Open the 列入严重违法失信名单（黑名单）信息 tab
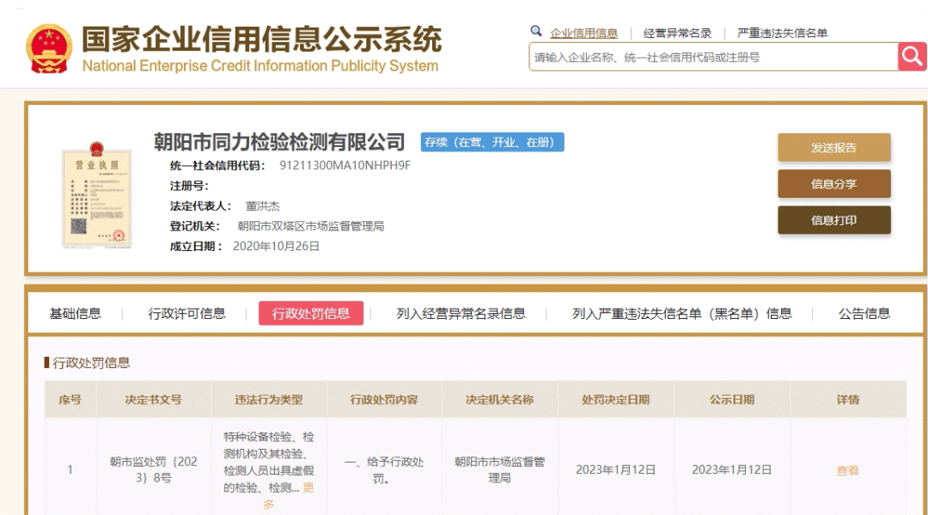The image size is (928, 515). point(681,314)
